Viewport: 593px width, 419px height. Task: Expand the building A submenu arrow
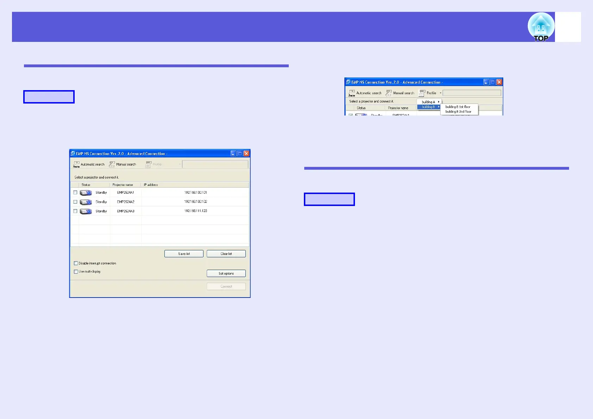[438, 102]
